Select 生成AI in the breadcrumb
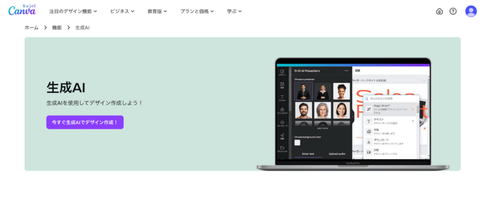Screen dimensions: 487x219 point(82,28)
